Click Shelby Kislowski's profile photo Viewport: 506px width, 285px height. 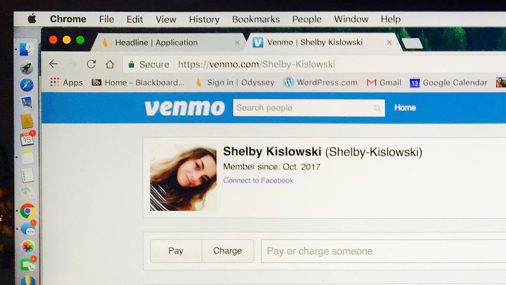tap(183, 177)
